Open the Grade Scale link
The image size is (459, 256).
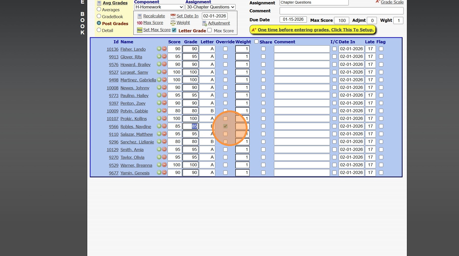click(392, 2)
